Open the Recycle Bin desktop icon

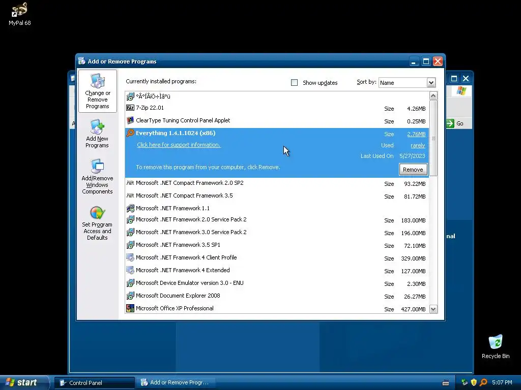click(496, 346)
